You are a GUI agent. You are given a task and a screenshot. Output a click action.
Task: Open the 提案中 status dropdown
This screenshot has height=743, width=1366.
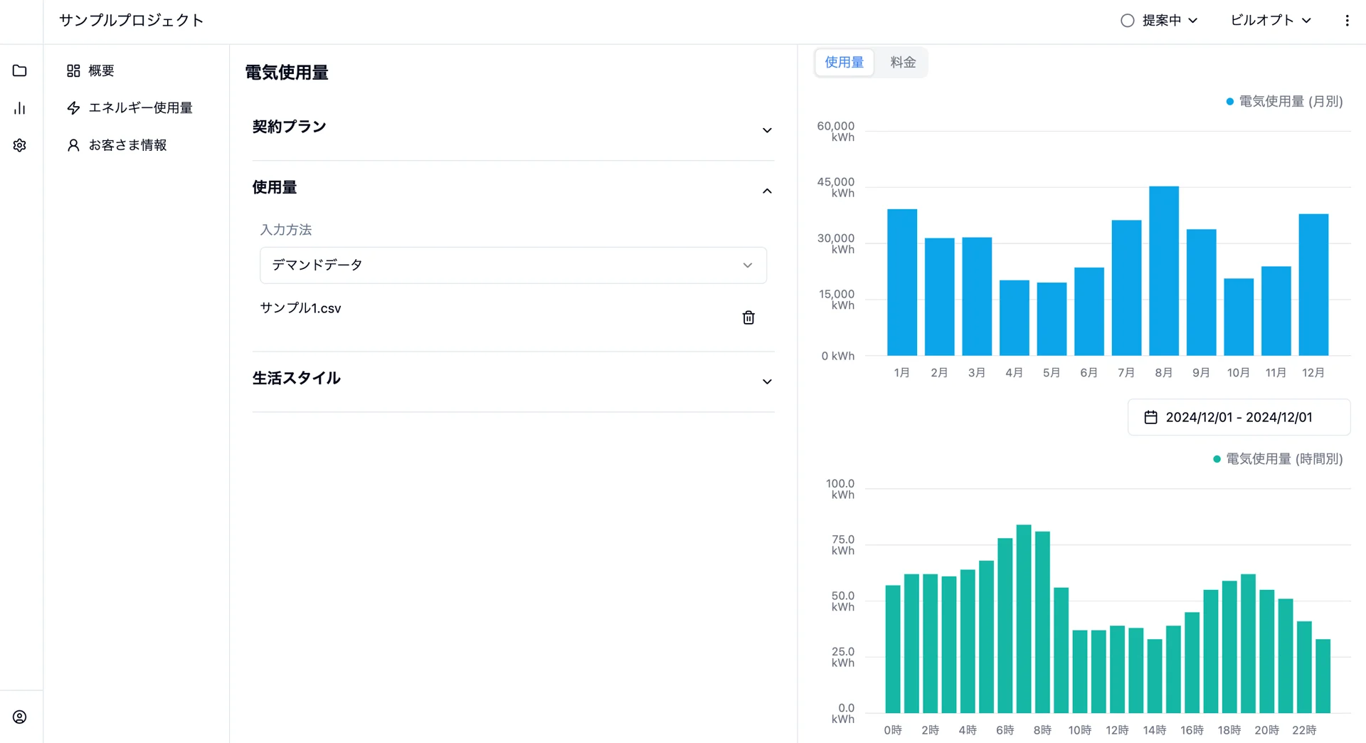click(1160, 21)
